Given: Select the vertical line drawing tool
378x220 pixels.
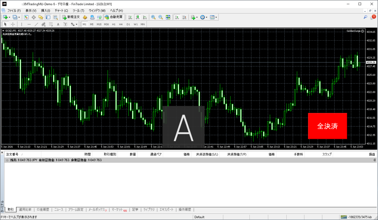Looking at the screenshot, I should (22, 24).
